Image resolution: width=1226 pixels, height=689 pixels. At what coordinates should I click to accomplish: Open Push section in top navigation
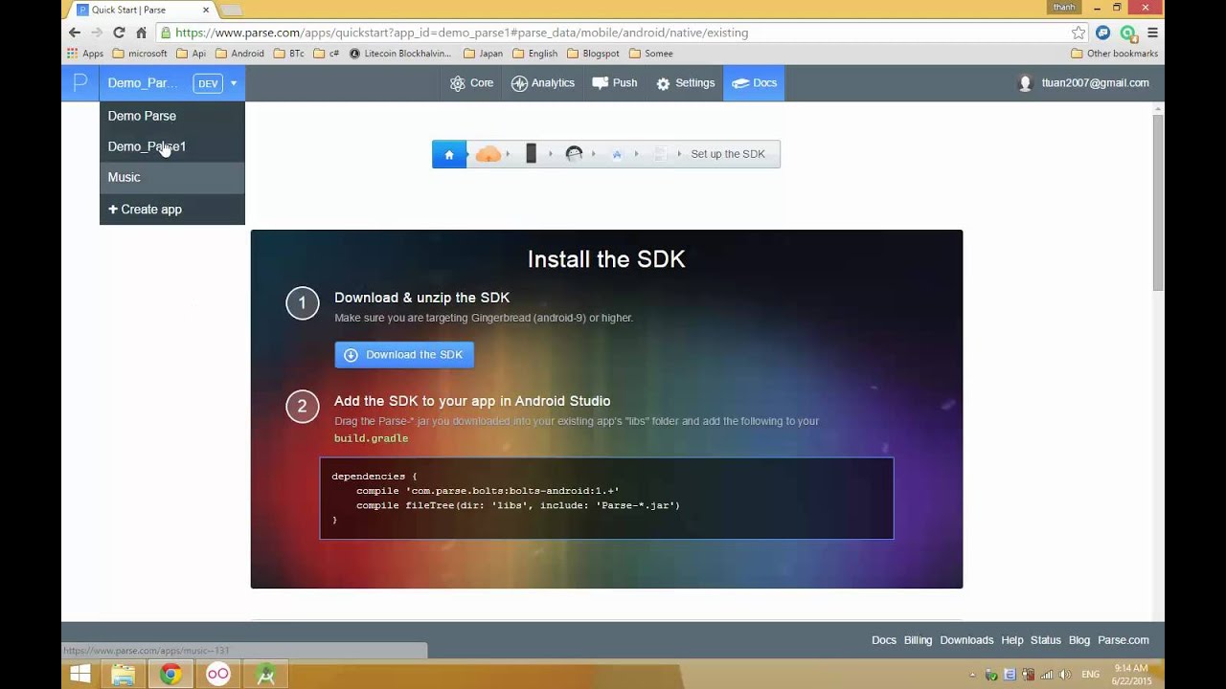click(615, 83)
